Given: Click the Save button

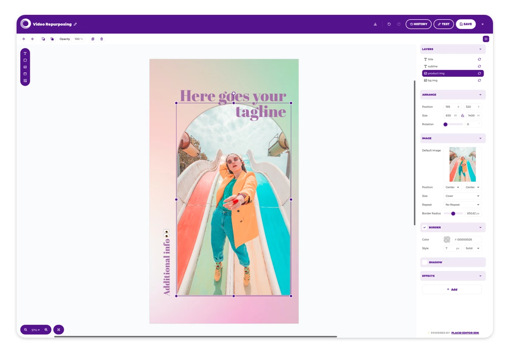Looking at the screenshot, I should (466, 24).
